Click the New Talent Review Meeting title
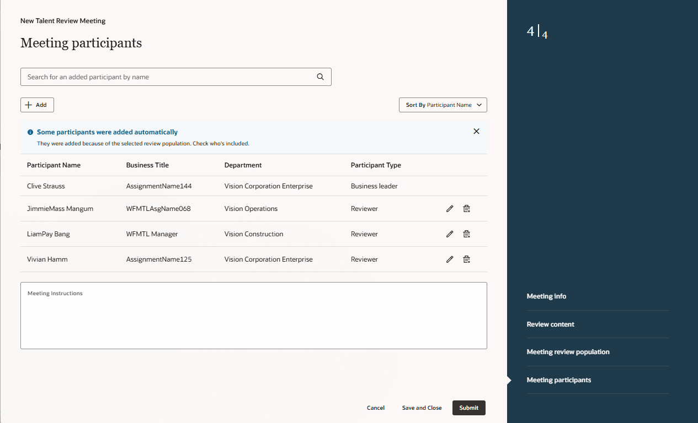 click(x=63, y=21)
